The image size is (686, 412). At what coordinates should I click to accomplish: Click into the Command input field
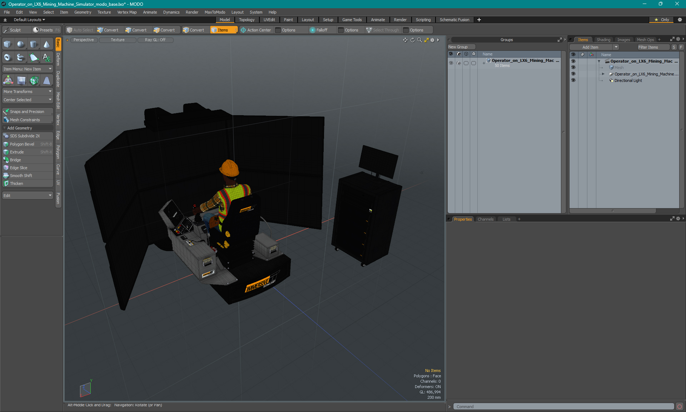(x=563, y=407)
